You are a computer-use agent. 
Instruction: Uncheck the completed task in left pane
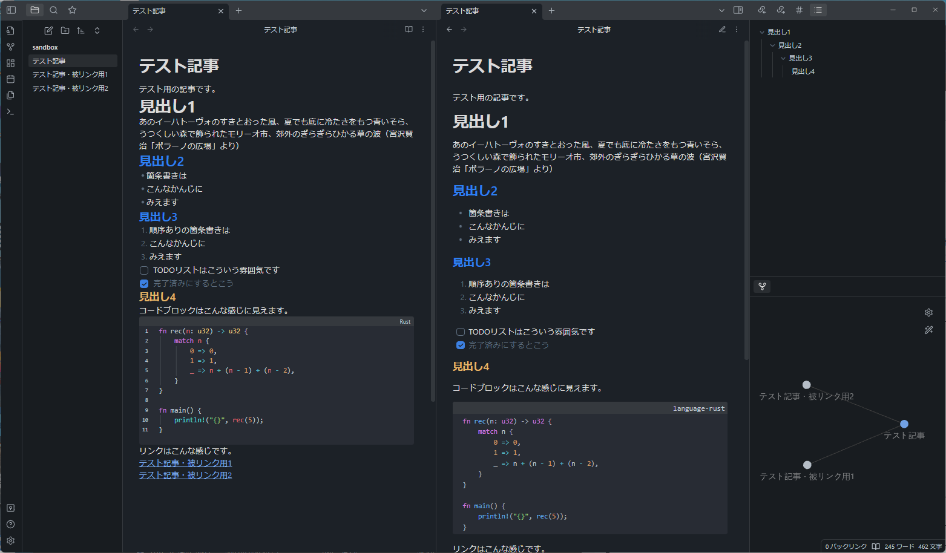coord(144,284)
